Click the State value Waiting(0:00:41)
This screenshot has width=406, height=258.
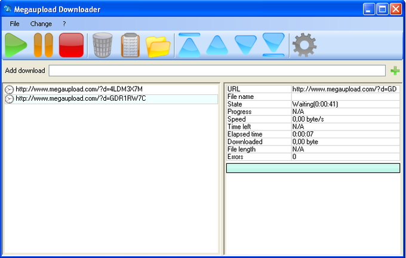coord(315,104)
